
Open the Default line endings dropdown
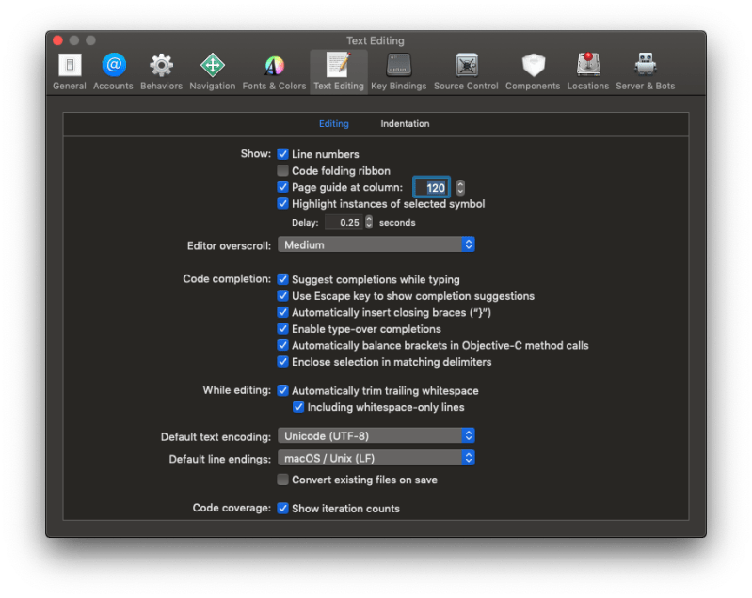(376, 458)
